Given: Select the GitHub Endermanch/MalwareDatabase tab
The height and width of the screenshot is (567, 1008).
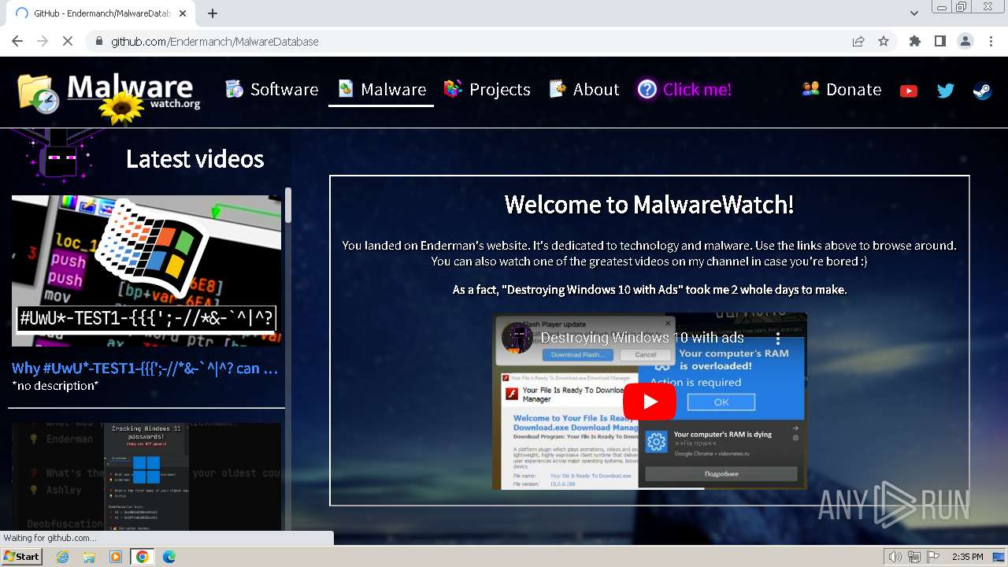Looking at the screenshot, I should (x=100, y=13).
